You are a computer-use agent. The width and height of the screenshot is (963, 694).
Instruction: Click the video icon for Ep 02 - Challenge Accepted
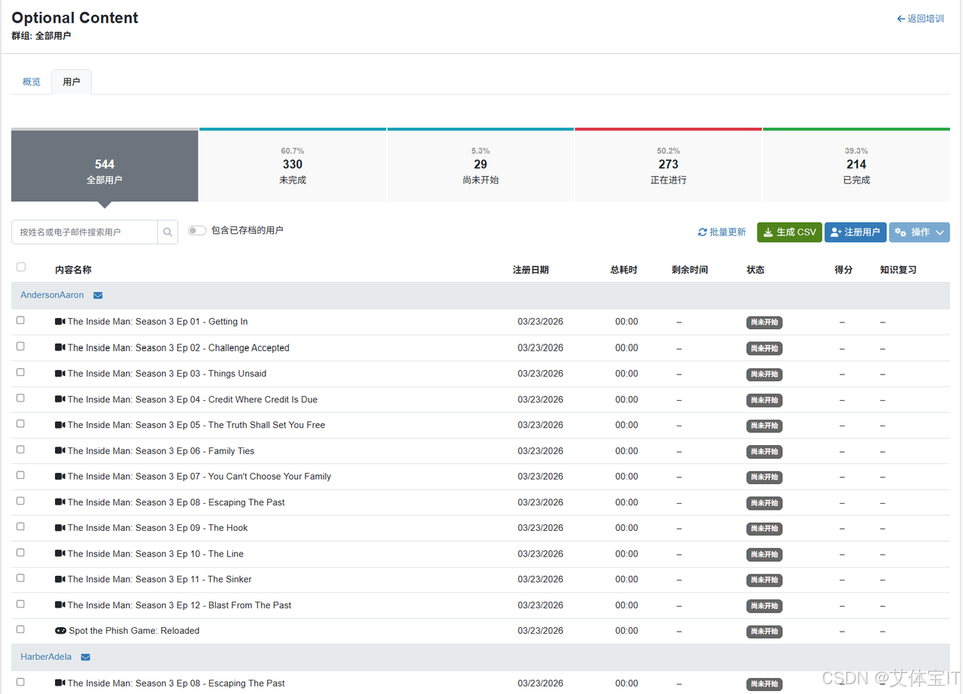pyautogui.click(x=60, y=348)
